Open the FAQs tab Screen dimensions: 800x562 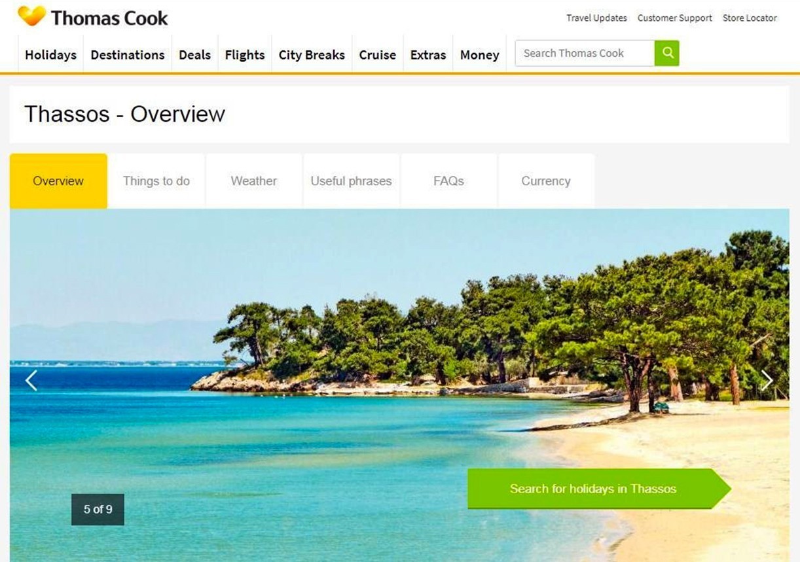tap(448, 181)
